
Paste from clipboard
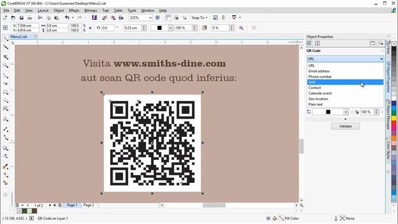point(57,18)
